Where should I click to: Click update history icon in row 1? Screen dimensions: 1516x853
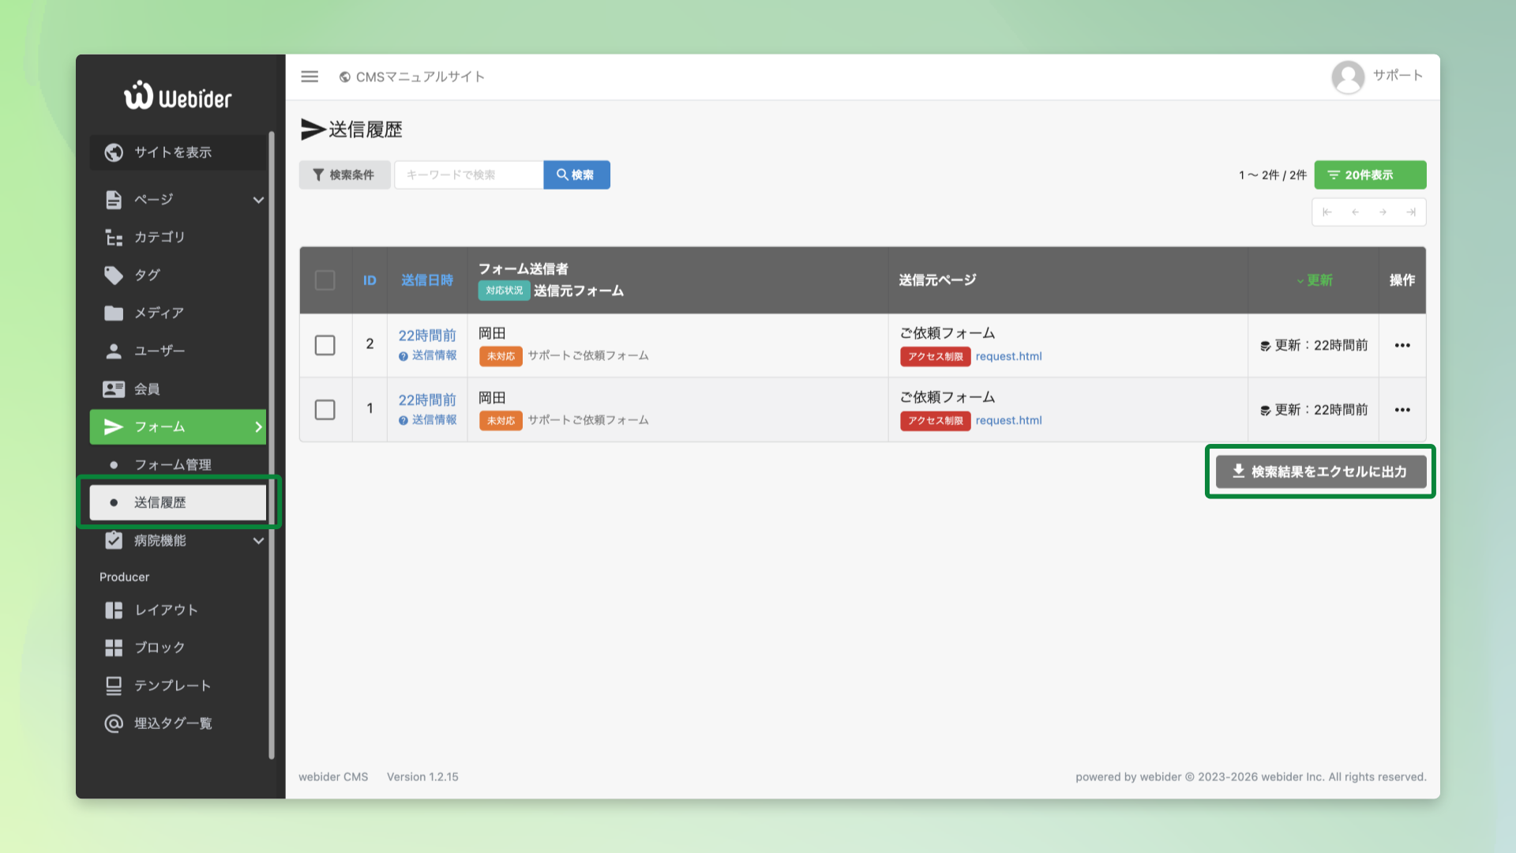(1265, 411)
